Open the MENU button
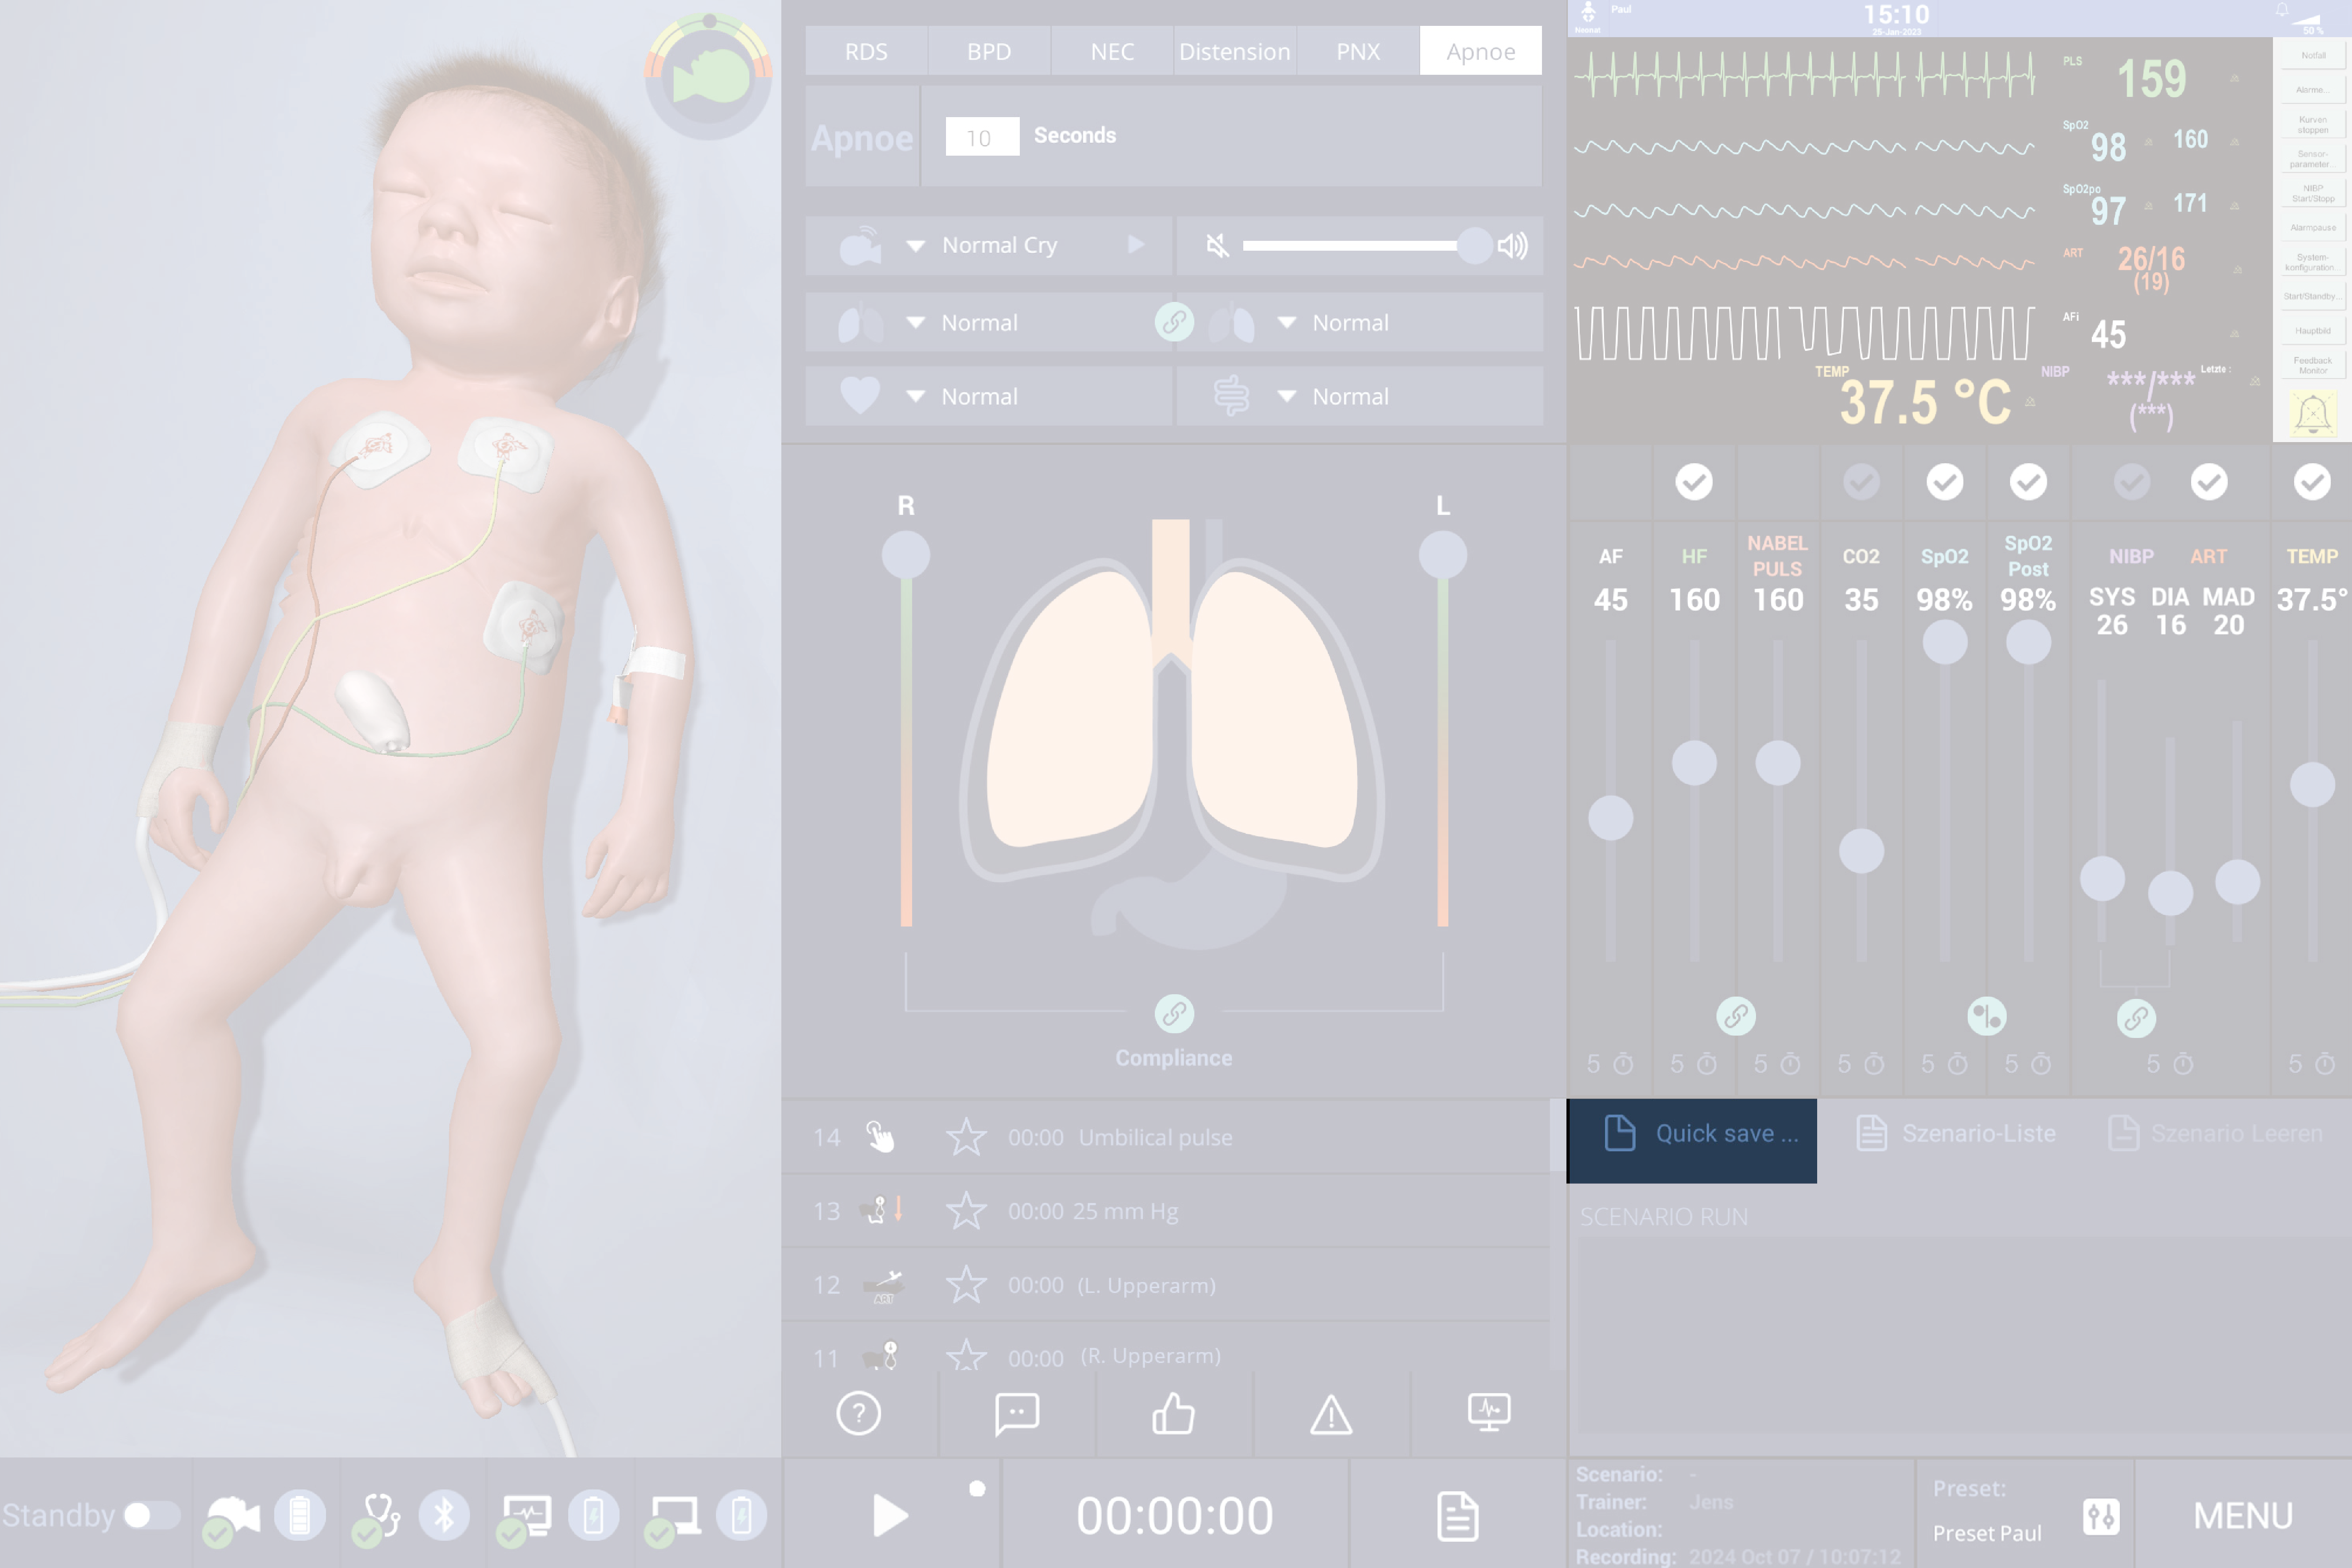This screenshot has height=1568, width=2352. [2243, 1515]
